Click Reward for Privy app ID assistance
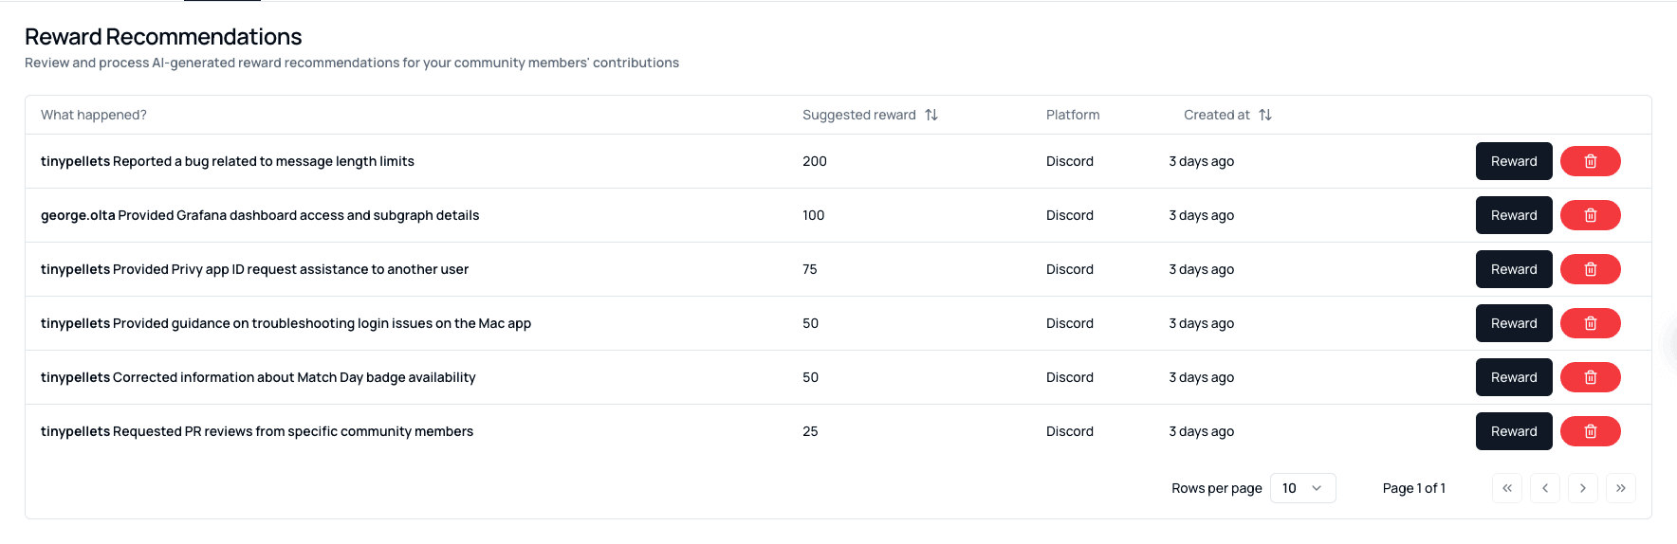Image resolution: width=1677 pixels, height=544 pixels. [1514, 269]
